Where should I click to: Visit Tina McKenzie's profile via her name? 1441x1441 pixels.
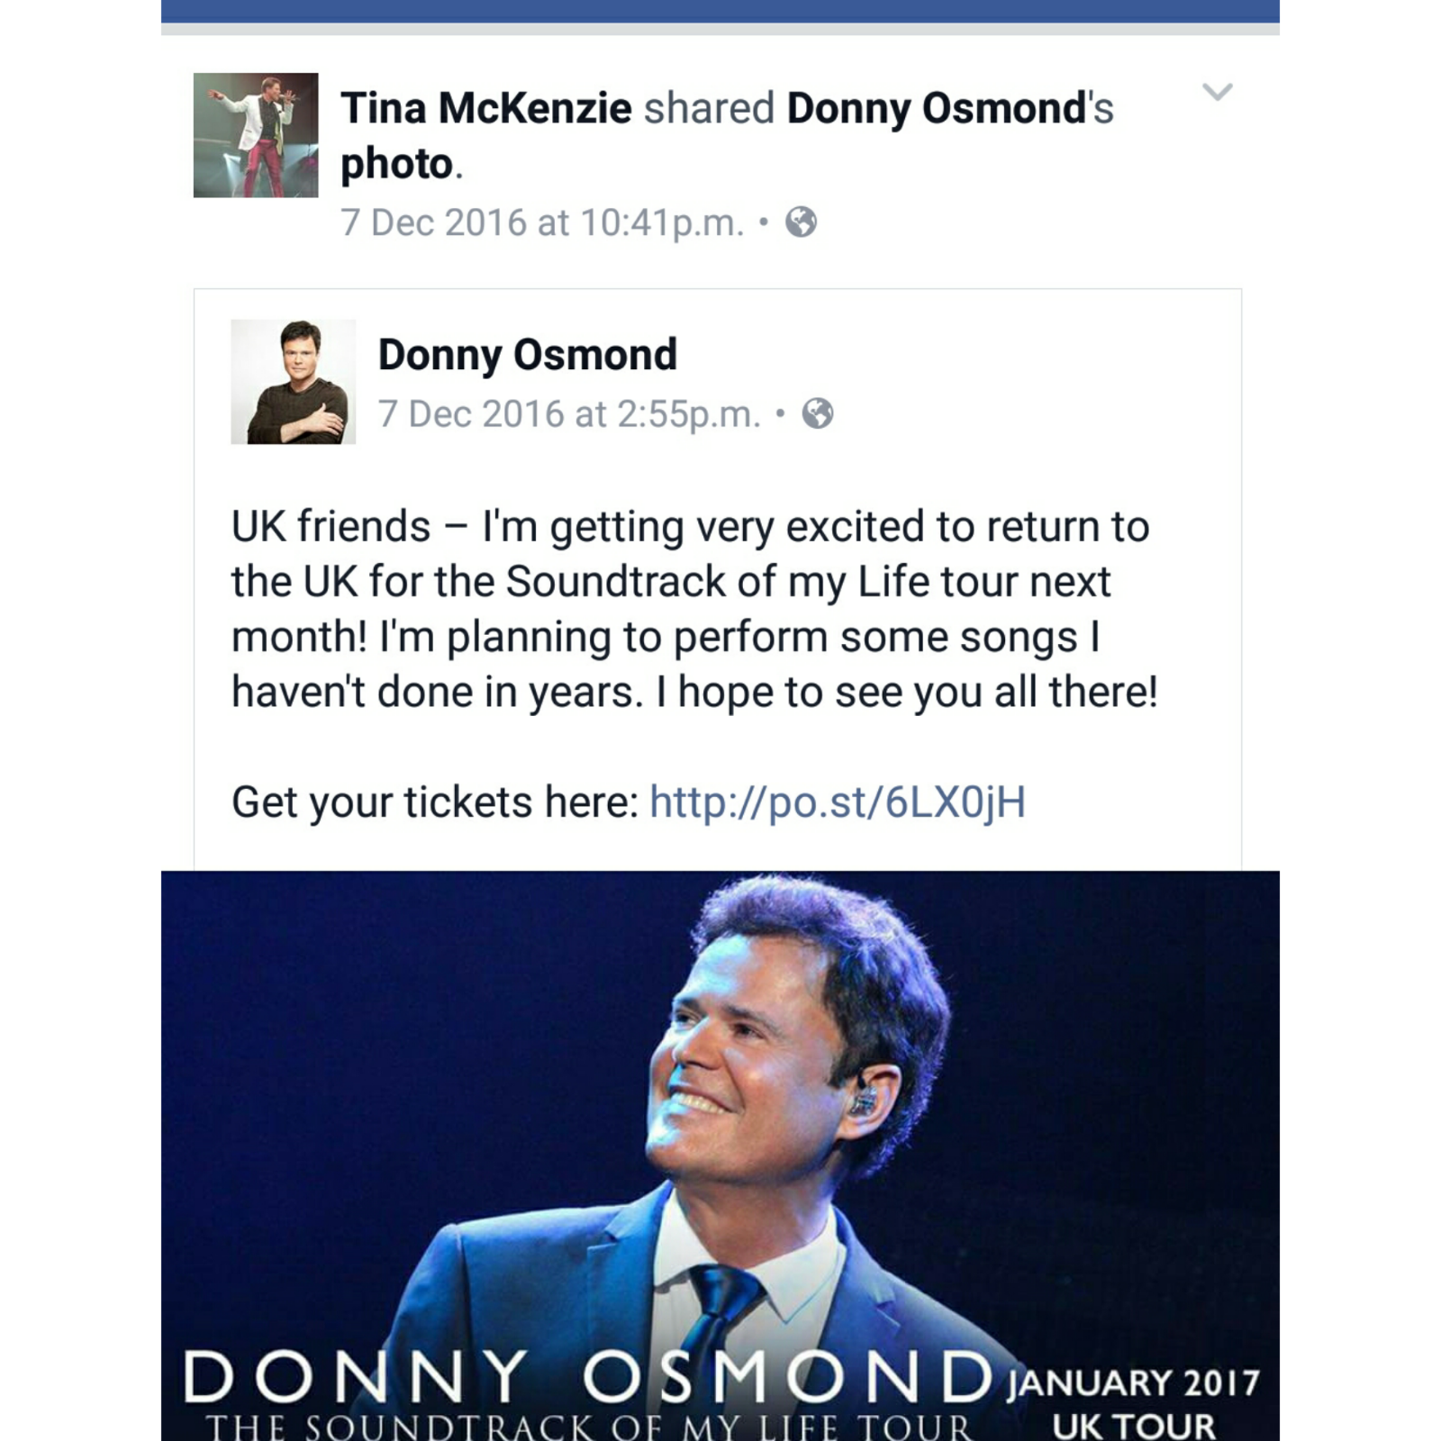pyautogui.click(x=486, y=109)
